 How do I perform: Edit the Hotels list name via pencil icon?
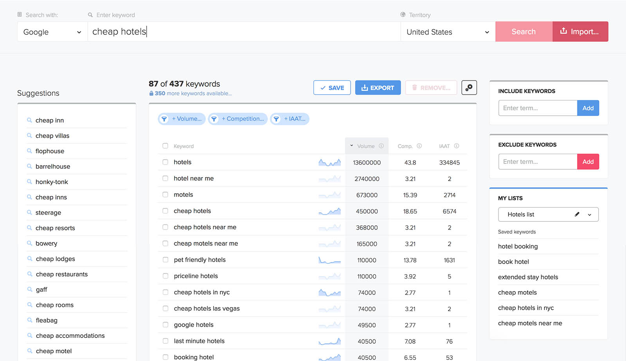(577, 214)
